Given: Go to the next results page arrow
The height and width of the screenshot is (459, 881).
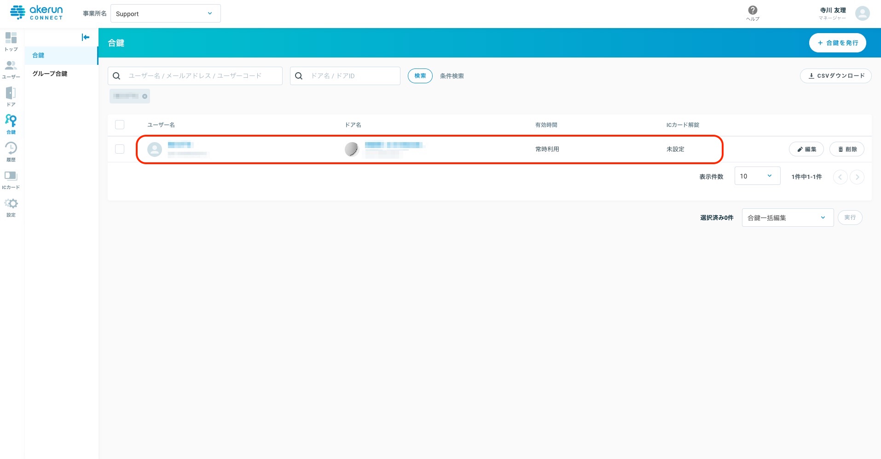Looking at the screenshot, I should click(857, 177).
